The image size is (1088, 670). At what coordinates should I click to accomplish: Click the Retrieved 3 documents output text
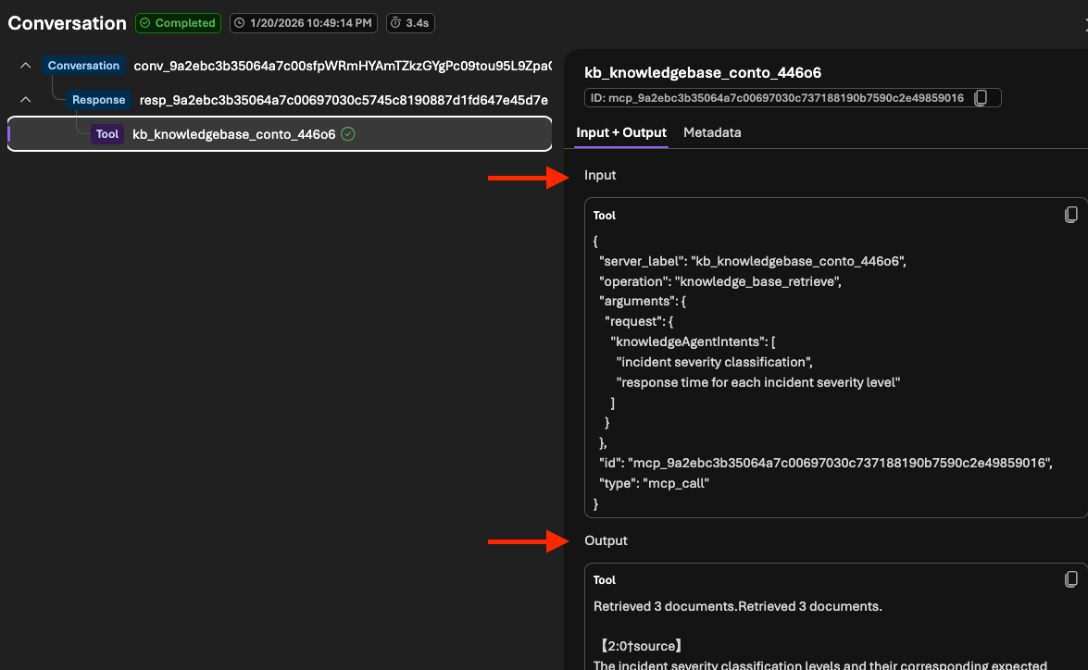click(x=737, y=607)
